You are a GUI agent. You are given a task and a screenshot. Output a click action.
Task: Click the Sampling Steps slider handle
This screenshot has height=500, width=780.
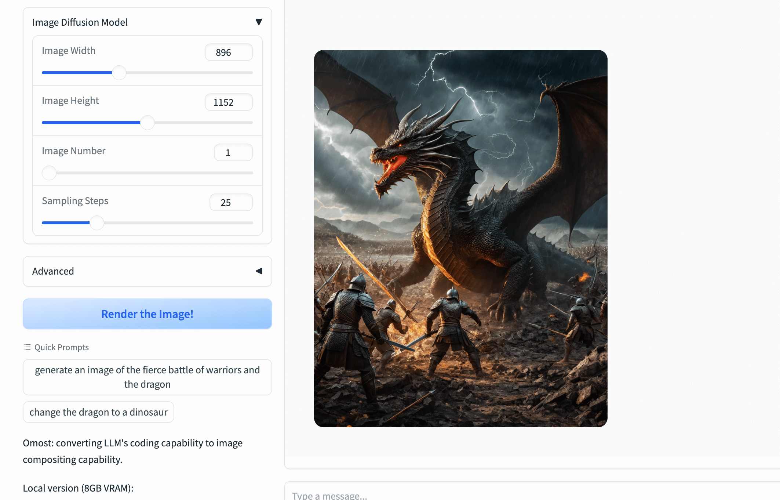(x=97, y=223)
